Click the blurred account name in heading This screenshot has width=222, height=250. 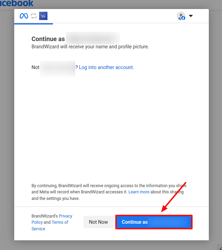coord(92,39)
